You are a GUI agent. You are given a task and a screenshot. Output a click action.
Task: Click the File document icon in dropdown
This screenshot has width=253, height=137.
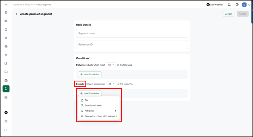(82, 100)
